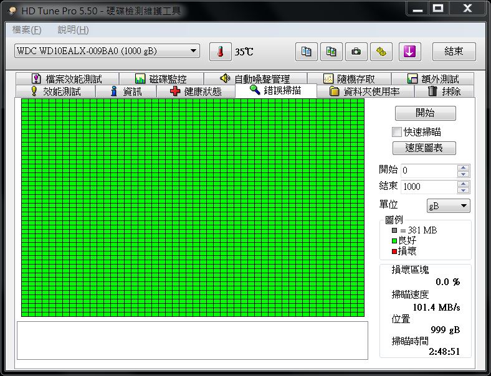The height and width of the screenshot is (376, 491).
Task: Click the 掃瞄速度 label
Action: tap(410, 294)
